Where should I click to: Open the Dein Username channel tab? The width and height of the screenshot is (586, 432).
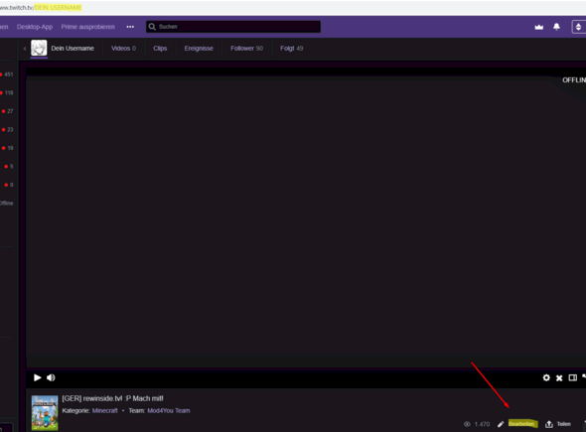tap(73, 49)
